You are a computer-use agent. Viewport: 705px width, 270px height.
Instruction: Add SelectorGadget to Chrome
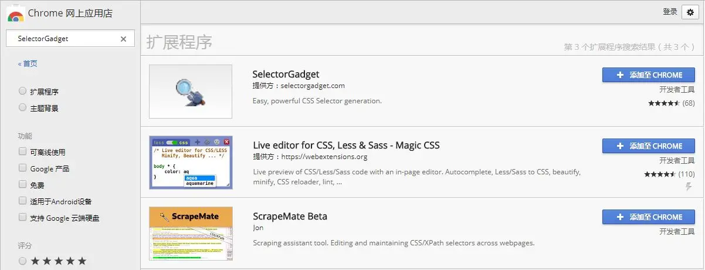(648, 75)
